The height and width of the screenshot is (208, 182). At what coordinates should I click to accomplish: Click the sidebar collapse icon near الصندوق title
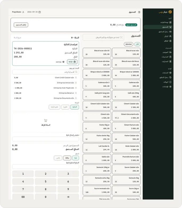tap(139, 12)
